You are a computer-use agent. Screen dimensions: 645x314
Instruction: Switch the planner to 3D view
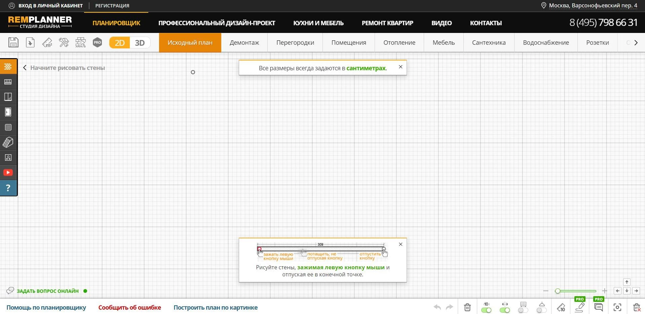click(140, 42)
